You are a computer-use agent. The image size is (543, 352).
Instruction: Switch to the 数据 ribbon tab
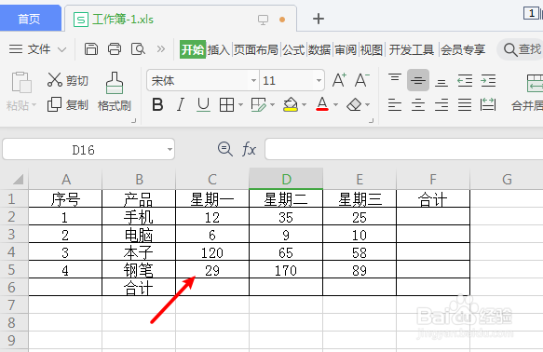(x=319, y=49)
